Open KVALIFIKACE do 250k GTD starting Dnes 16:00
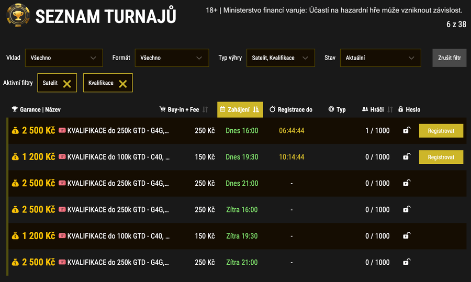 118,131
